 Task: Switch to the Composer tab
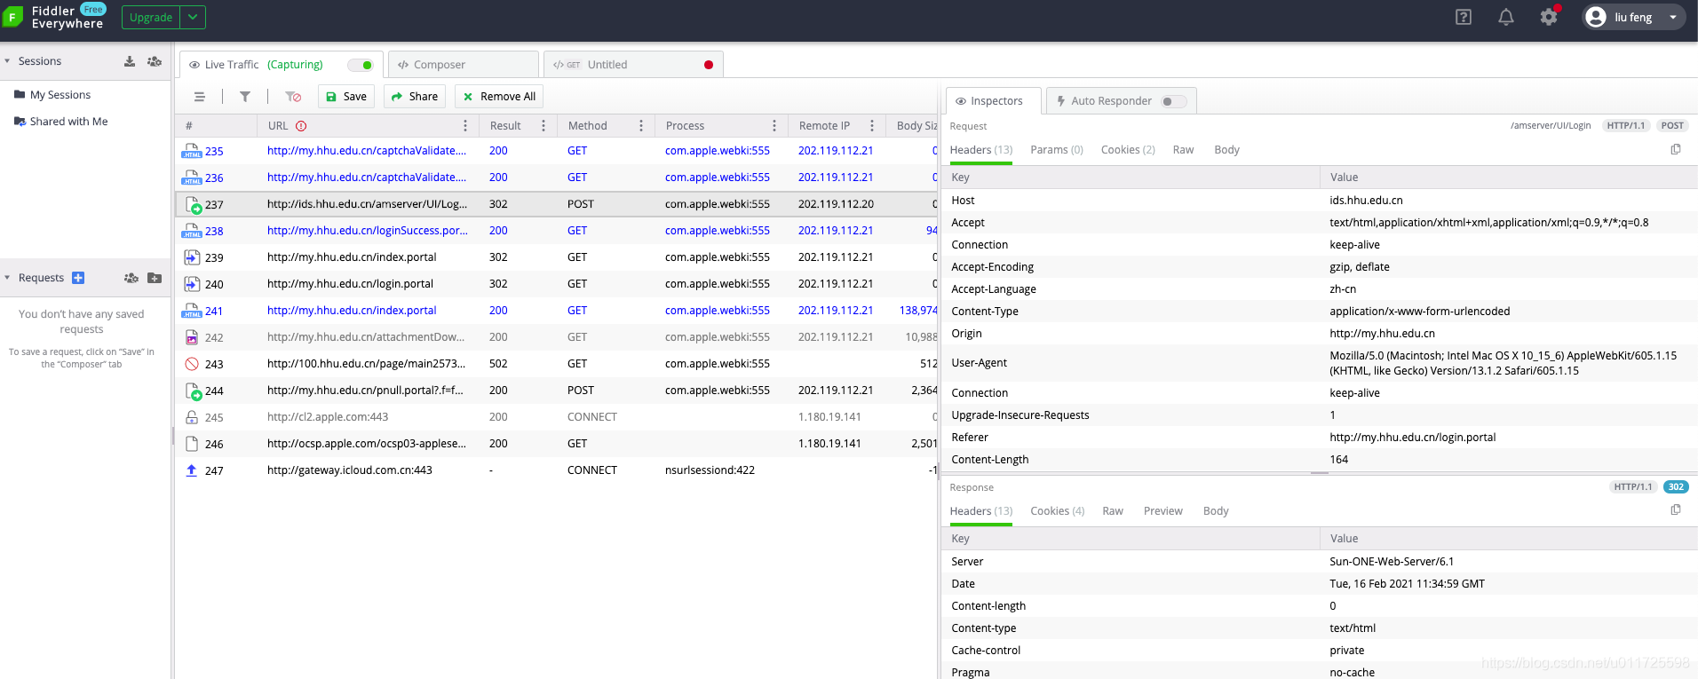point(463,65)
